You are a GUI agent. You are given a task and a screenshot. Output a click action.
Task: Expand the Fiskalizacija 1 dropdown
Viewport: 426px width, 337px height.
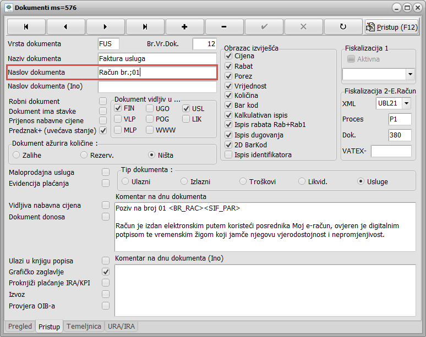[x=410, y=74]
